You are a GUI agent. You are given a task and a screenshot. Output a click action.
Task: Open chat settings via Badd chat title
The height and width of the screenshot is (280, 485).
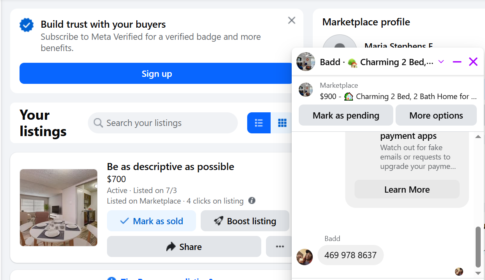(x=376, y=62)
